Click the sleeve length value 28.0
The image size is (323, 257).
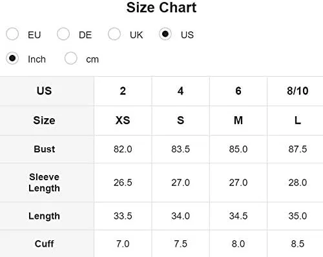[298, 183]
